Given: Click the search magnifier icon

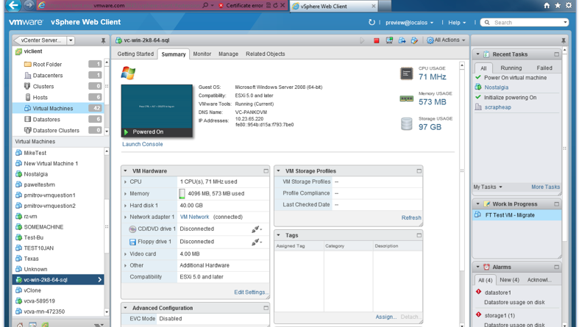Looking at the screenshot, I should (x=487, y=23).
